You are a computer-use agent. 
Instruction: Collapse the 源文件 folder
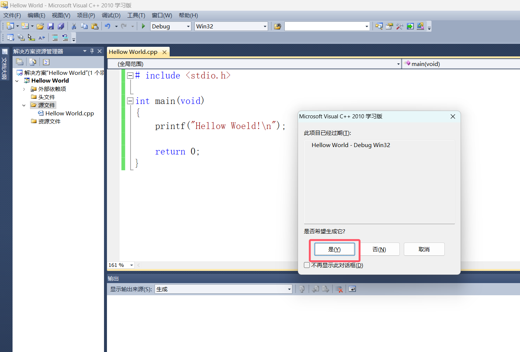point(24,105)
